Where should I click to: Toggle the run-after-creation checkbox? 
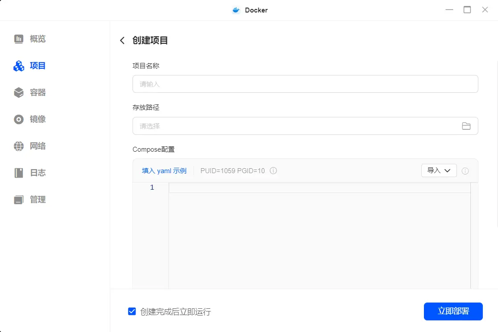132,311
